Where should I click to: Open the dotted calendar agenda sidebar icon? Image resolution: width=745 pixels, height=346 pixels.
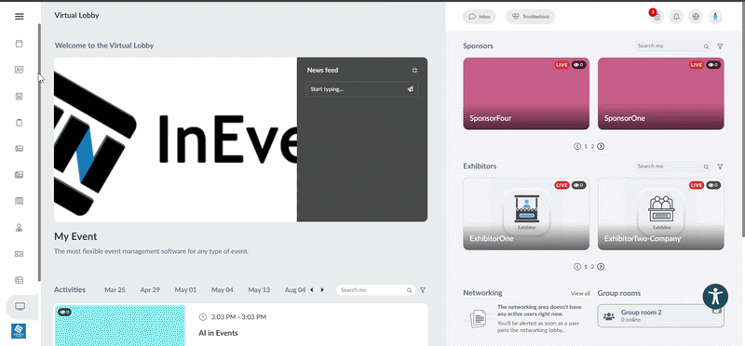[x=19, y=97]
